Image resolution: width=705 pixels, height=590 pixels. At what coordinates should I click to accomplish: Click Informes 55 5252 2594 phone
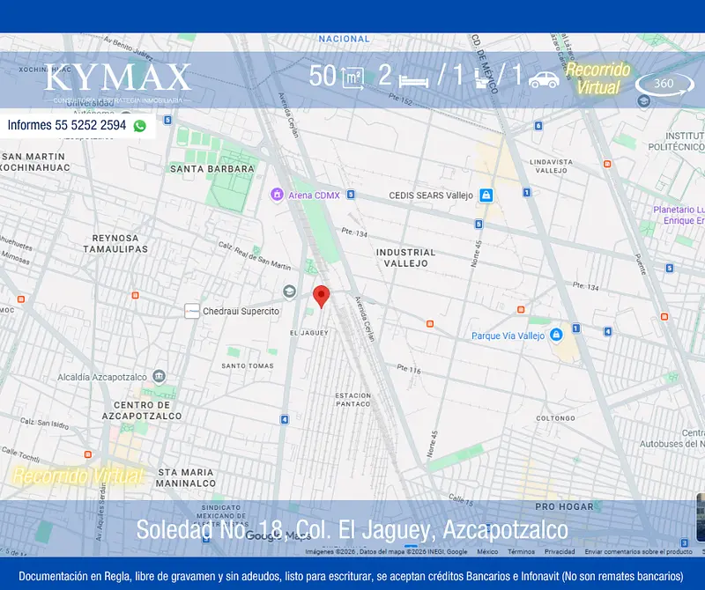[67, 125]
